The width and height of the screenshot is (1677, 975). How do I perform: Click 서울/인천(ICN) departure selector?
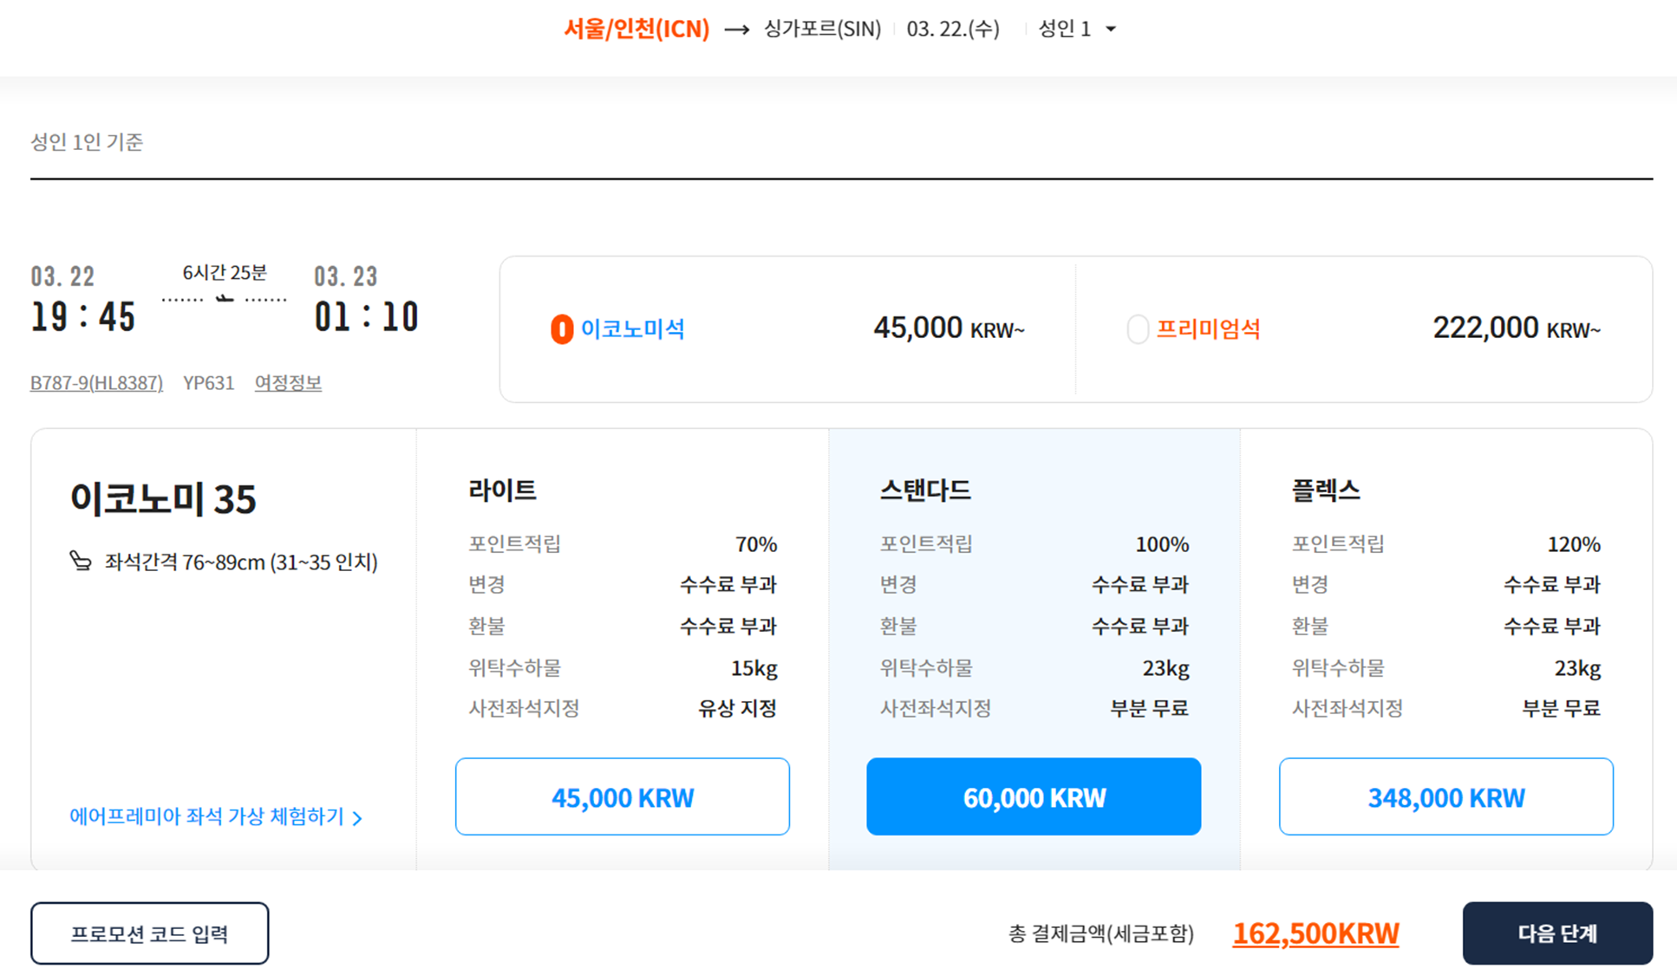[636, 29]
